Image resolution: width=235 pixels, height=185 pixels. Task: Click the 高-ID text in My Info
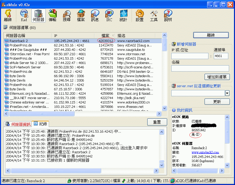pyautogui.click(x=196, y=135)
